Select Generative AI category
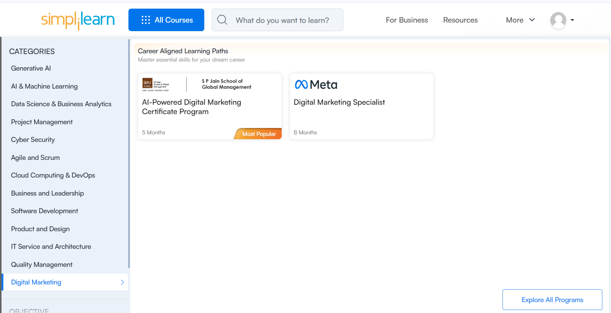Screen dimensions: 611x313 pos(31,68)
